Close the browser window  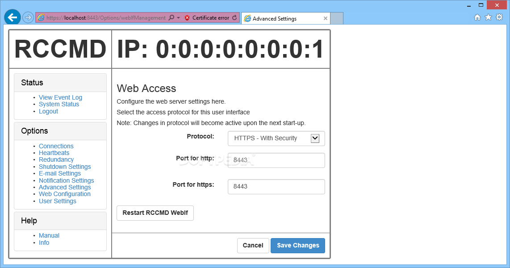click(497, 5)
